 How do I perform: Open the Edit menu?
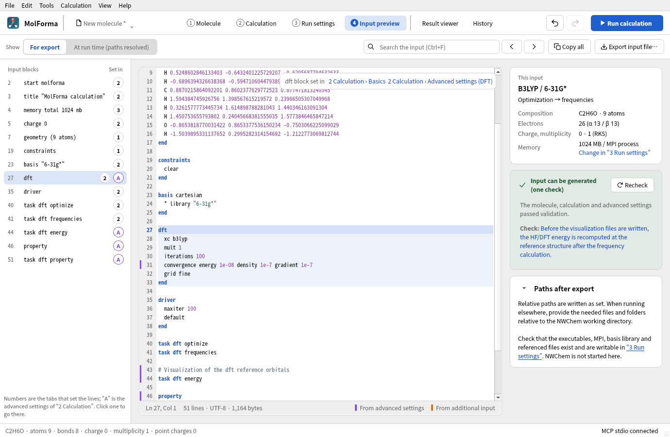27,5
